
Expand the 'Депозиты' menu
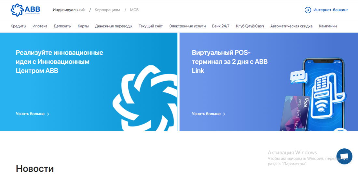[62, 26]
